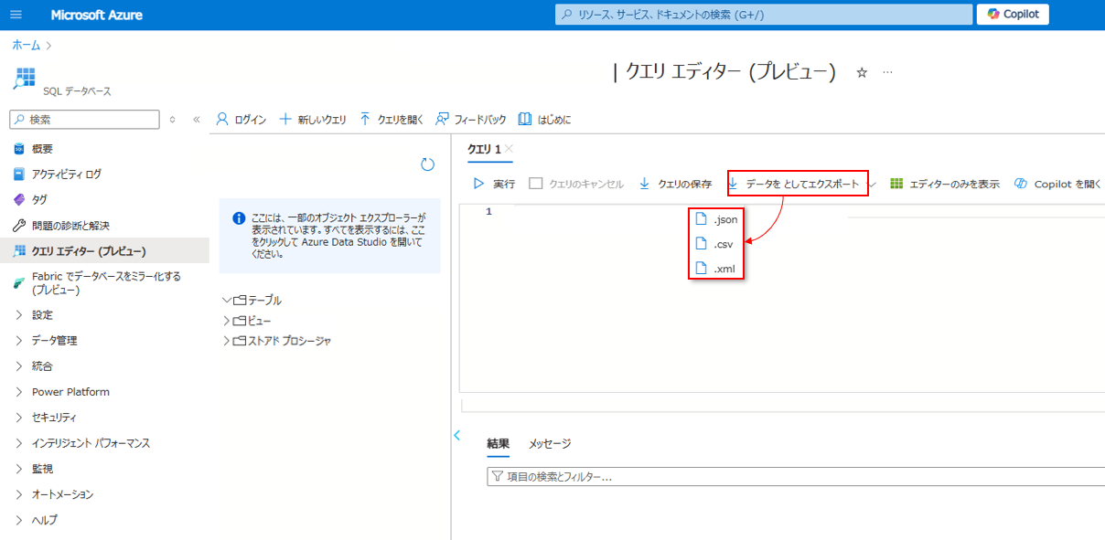Viewport: 1105px width, 540px height.
Task: Favorite the page with the star icon
Action: tap(861, 73)
